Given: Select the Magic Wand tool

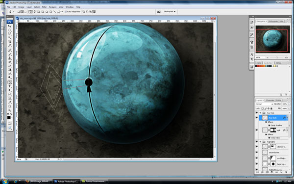Looking at the screenshot, I should tap(10, 38).
